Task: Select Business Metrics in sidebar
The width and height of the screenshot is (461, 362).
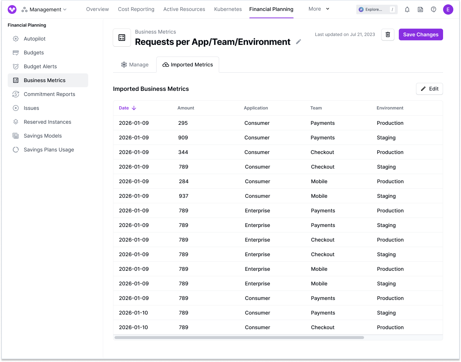Action: (48, 80)
